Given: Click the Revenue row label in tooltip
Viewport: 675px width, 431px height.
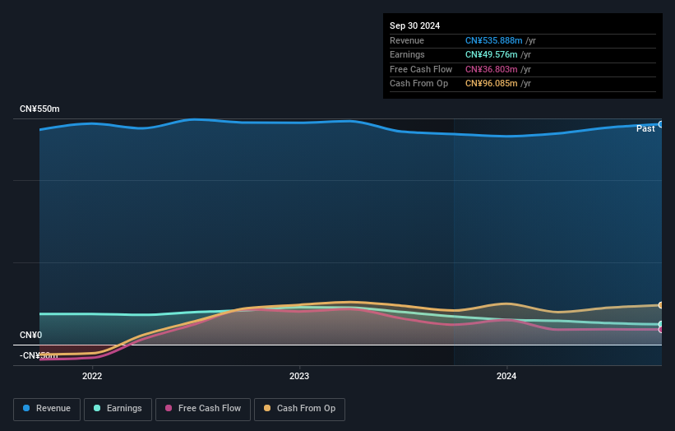Looking at the screenshot, I should (407, 40).
